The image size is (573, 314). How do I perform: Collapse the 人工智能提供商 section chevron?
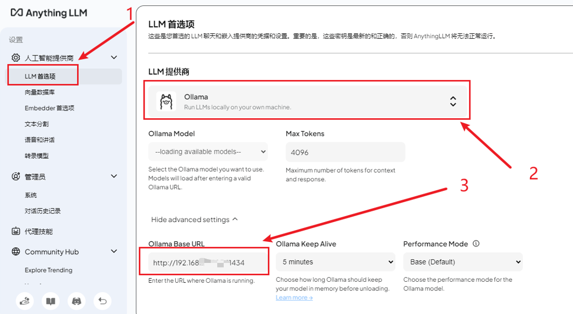114,57
